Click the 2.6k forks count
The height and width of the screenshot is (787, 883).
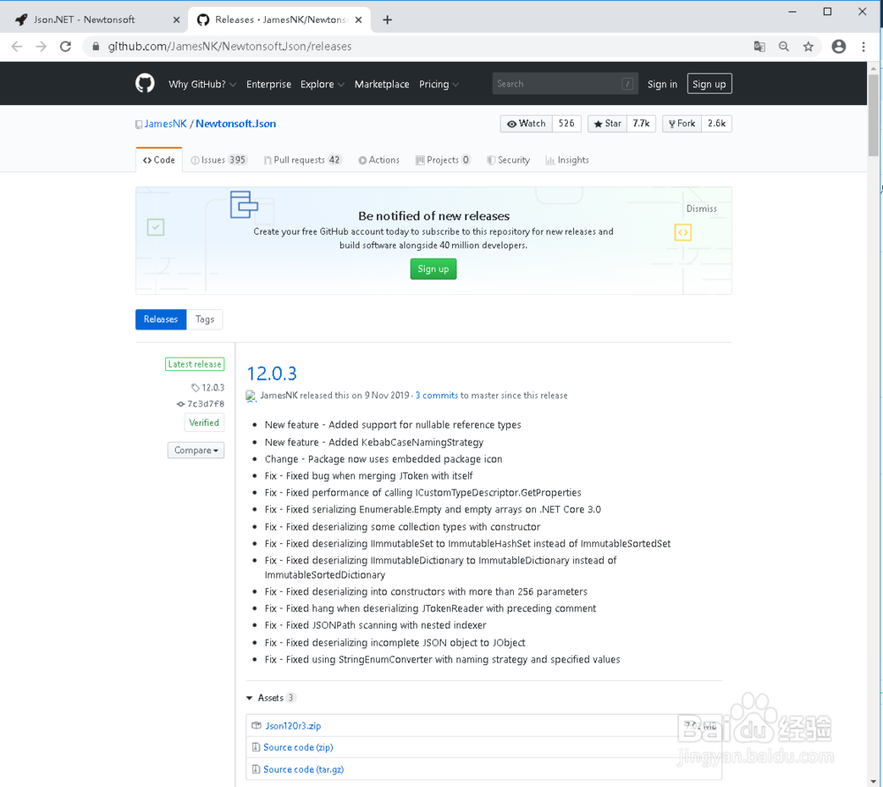pyautogui.click(x=716, y=124)
